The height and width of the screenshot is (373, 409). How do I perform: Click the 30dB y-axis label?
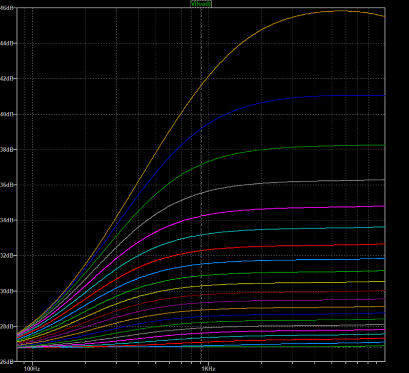(8, 291)
